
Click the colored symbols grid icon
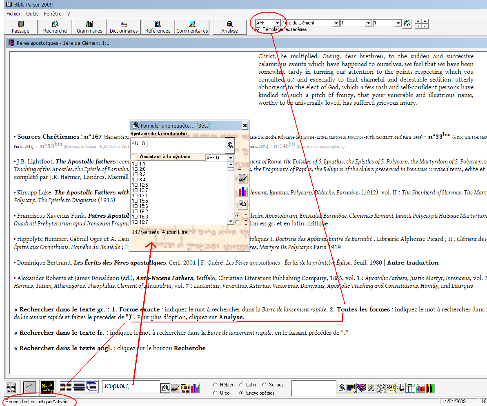(391, 388)
